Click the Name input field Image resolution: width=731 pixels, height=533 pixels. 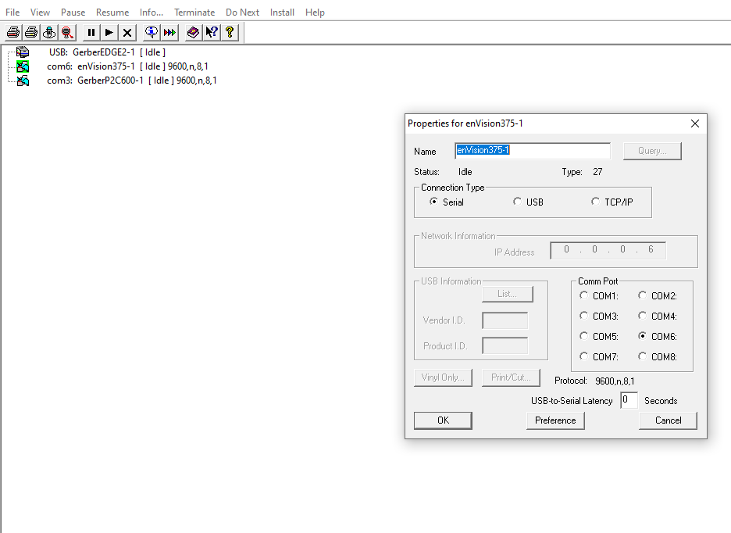click(x=533, y=151)
